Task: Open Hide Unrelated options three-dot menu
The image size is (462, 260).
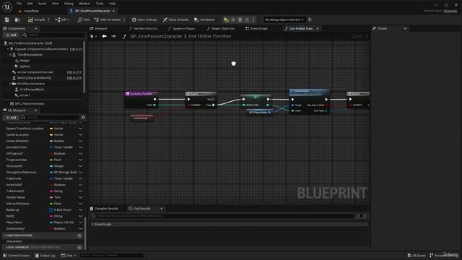Action: pyautogui.click(x=124, y=19)
